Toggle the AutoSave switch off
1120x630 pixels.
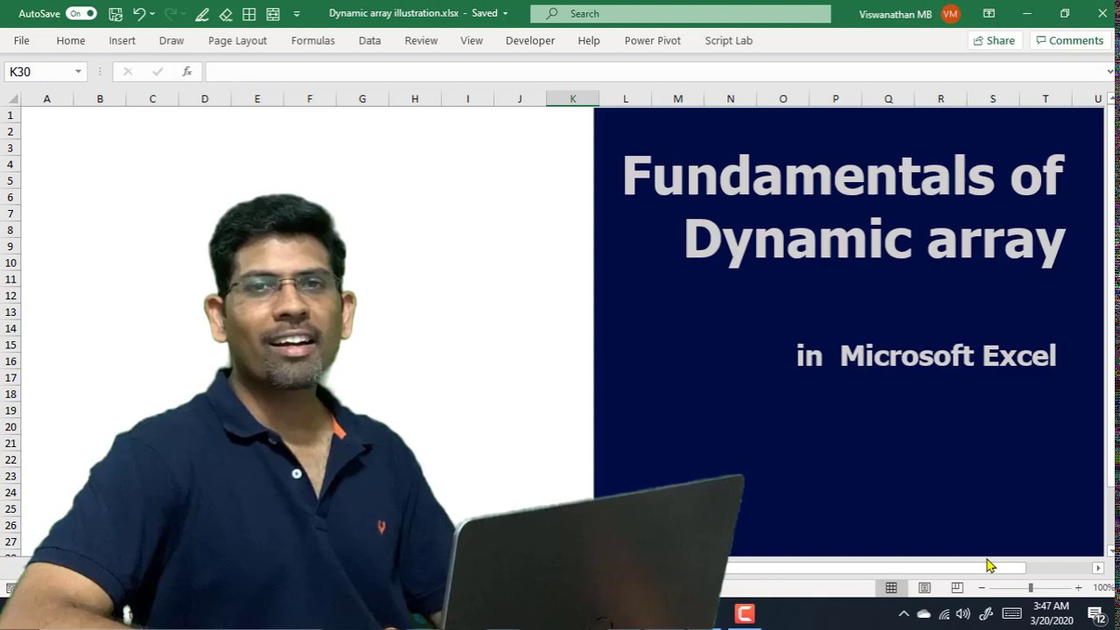[x=81, y=14]
